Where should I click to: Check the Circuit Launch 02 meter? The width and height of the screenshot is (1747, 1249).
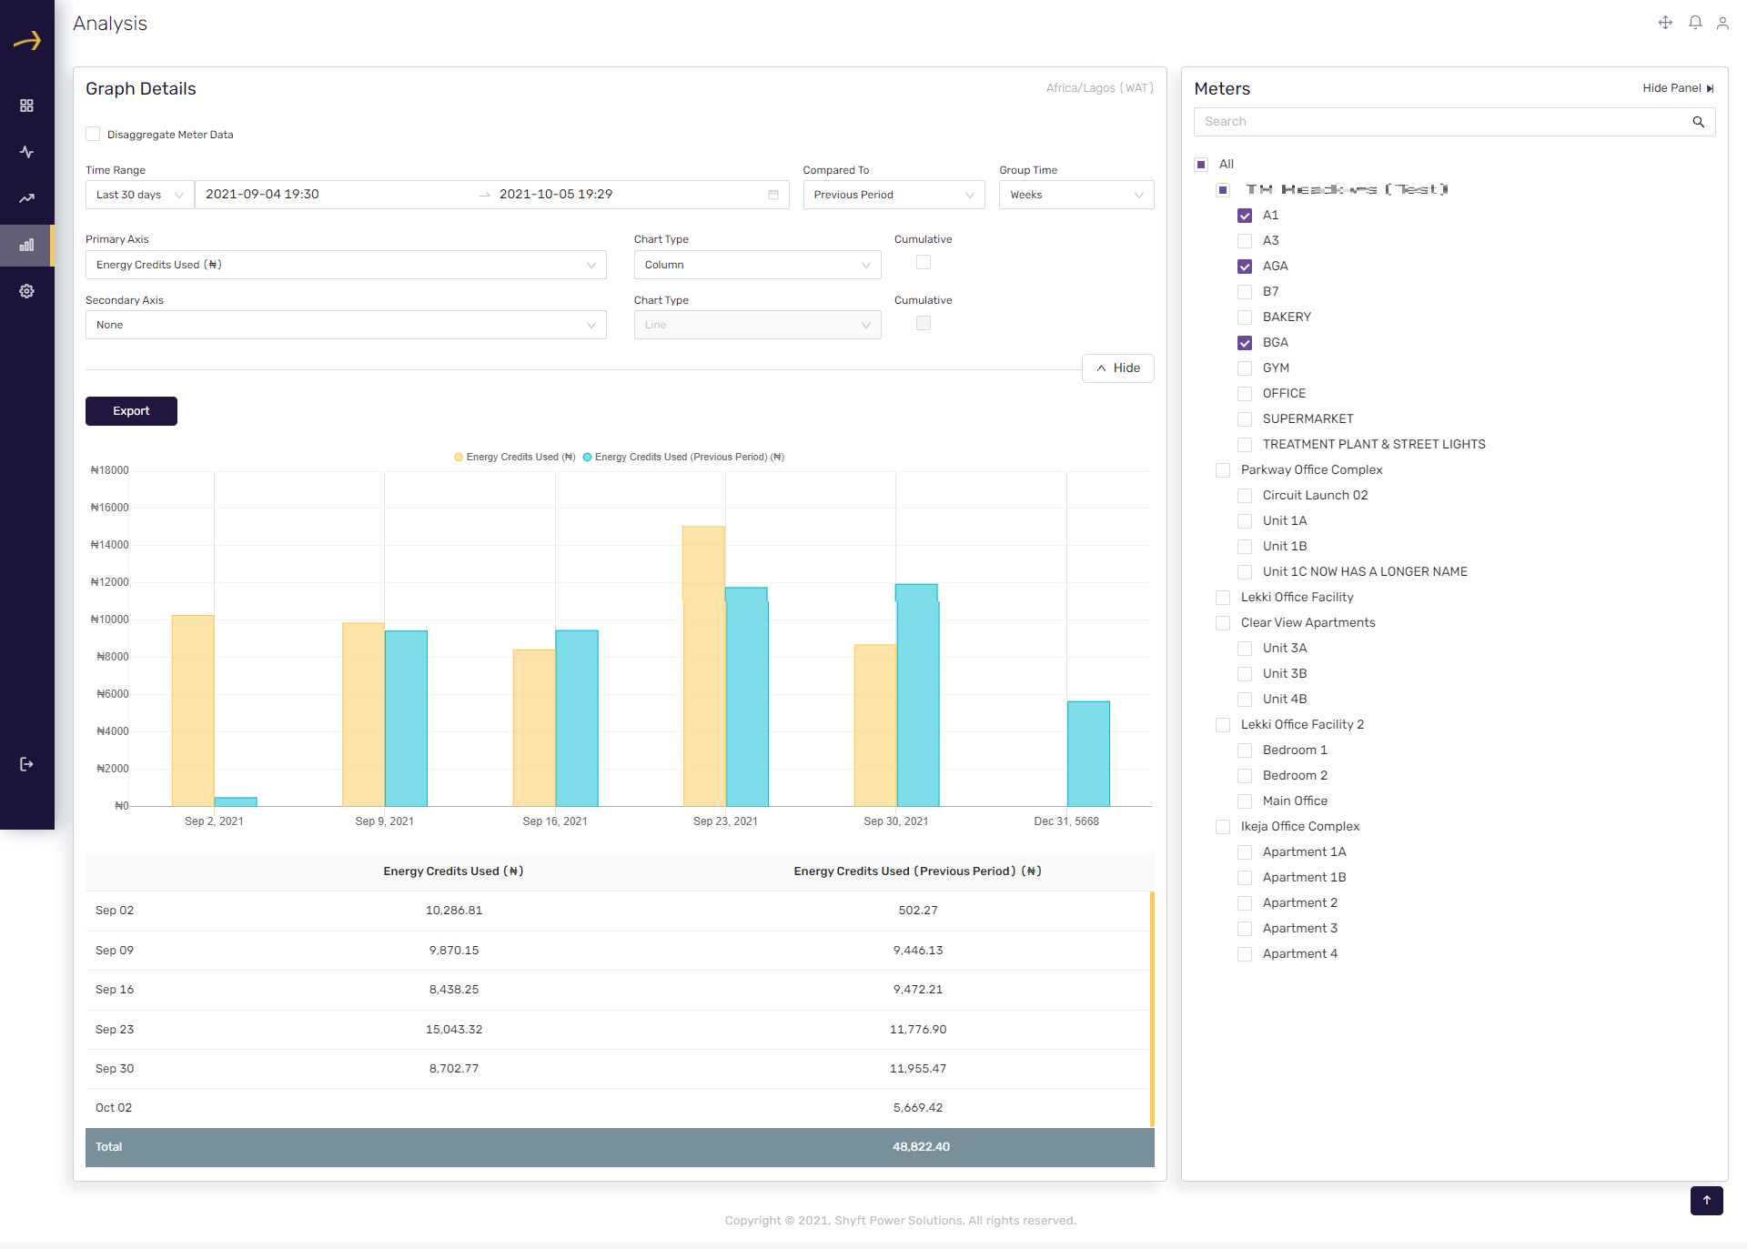coord(1245,496)
